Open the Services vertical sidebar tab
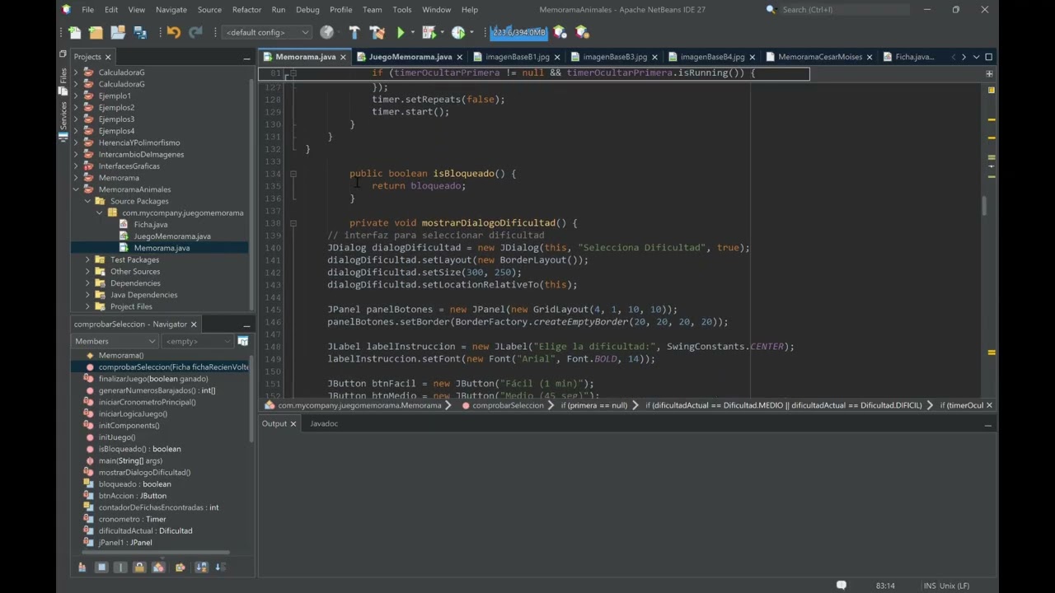The height and width of the screenshot is (593, 1055). click(63, 114)
